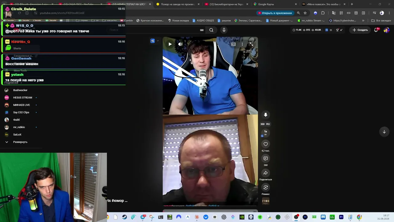Open the Short's three-dot more options menu

242,44
